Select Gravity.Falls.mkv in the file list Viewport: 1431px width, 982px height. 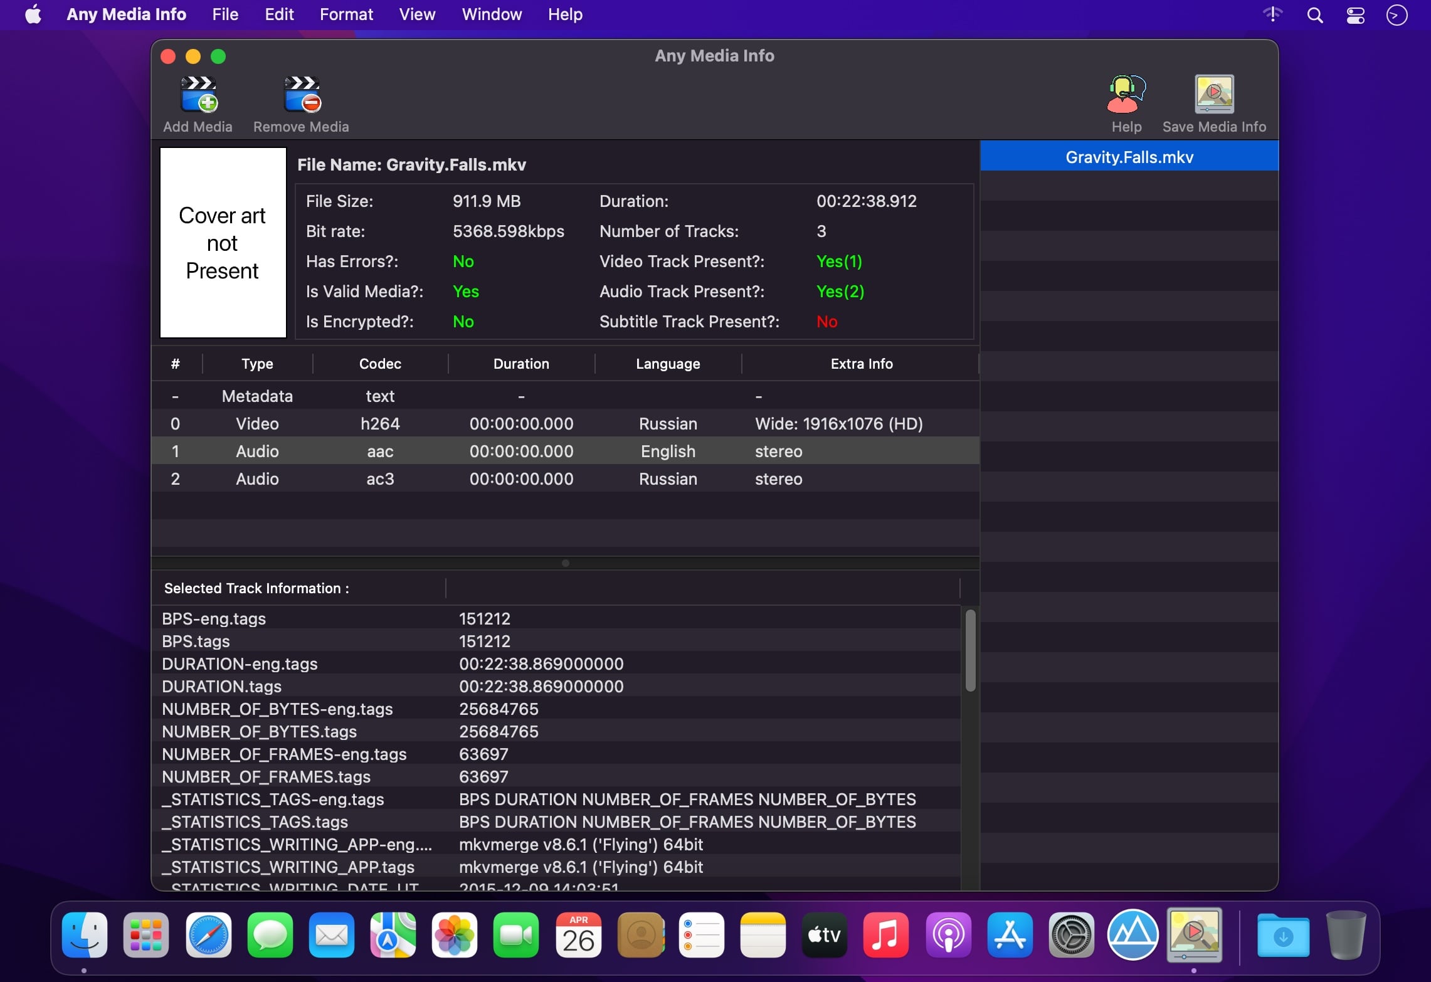click(1129, 157)
